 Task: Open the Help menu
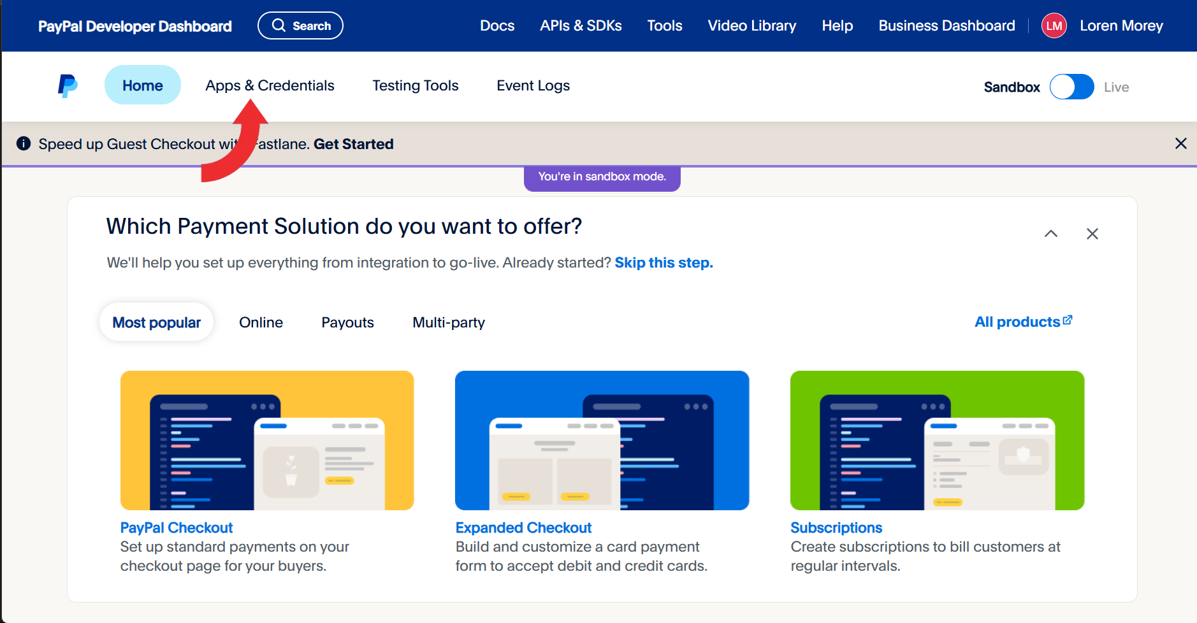coord(838,25)
